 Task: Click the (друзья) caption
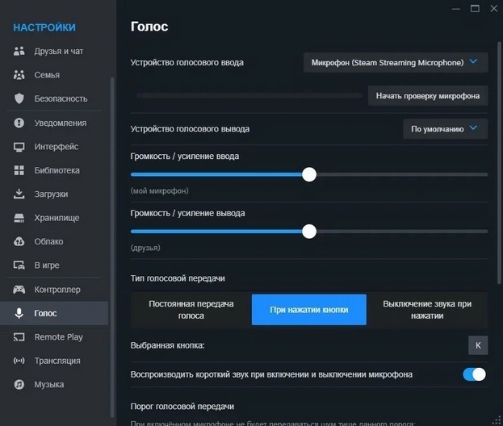click(x=145, y=248)
